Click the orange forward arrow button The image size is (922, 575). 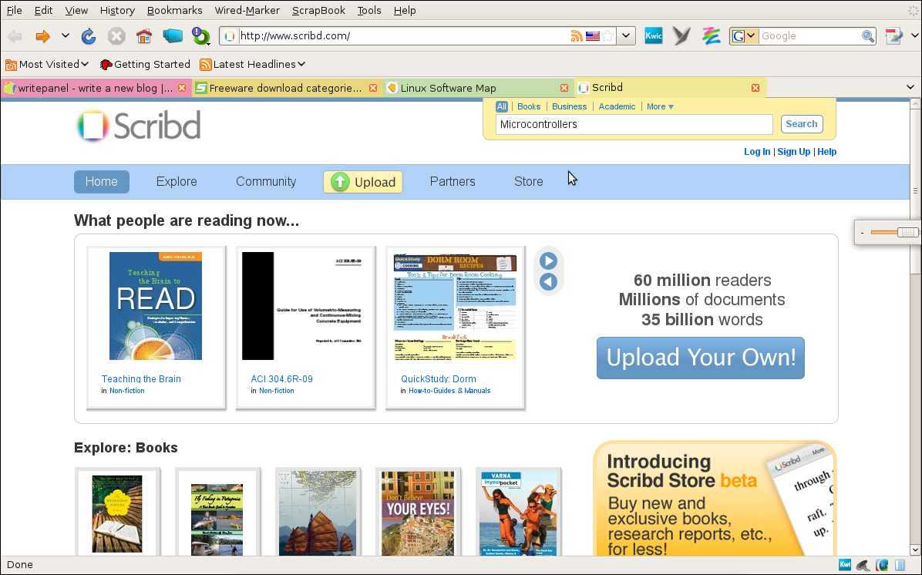(x=42, y=36)
